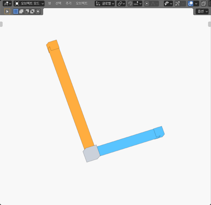Toggle snapping magnet icon

[130, 3]
